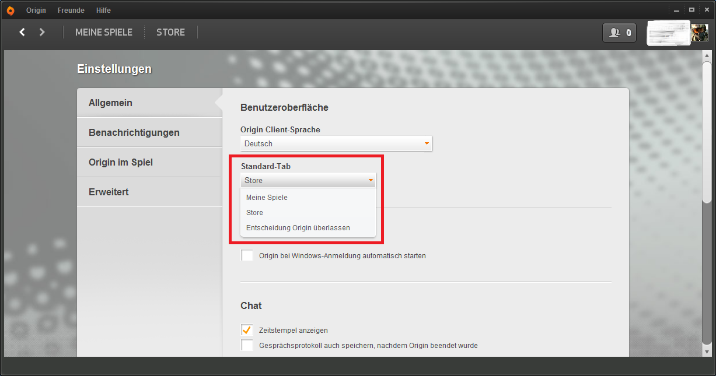
Task: Choose Store in the dropdown list
Action: [x=308, y=213]
